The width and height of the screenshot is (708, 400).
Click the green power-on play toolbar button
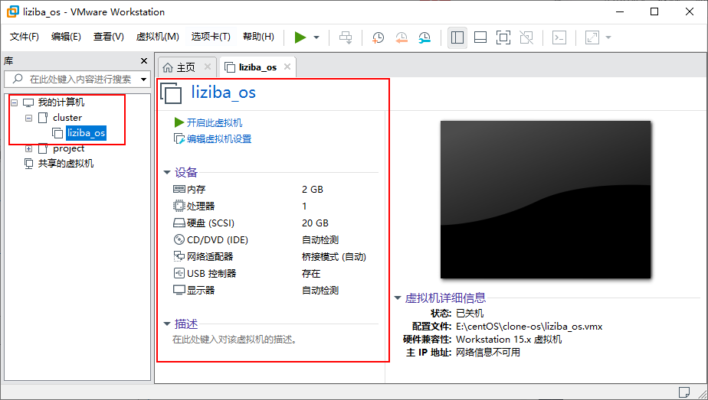pos(300,37)
